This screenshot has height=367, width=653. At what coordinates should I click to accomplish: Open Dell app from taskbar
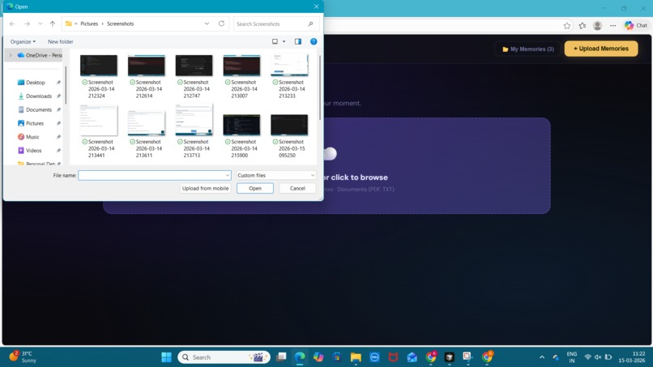(374, 357)
